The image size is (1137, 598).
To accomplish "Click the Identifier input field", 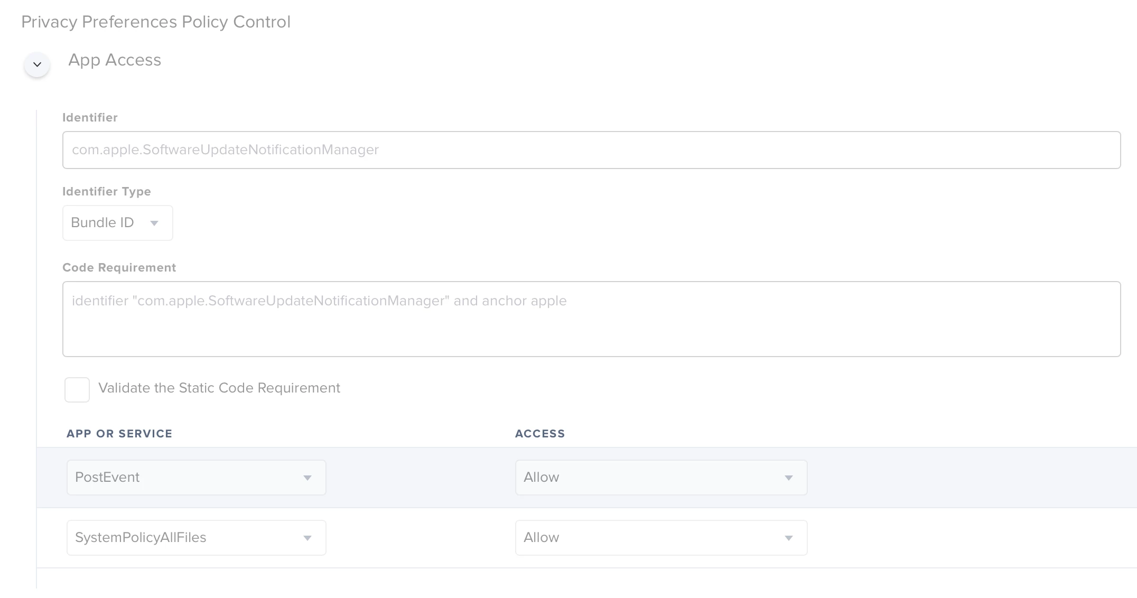I will [591, 150].
